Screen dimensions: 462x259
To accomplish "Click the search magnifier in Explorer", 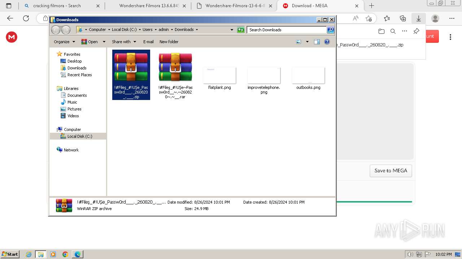I will click(331, 30).
